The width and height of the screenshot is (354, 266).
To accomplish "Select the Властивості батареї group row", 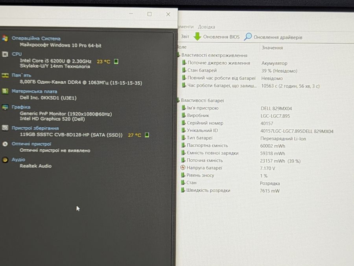I will pyautogui.click(x=202, y=101).
